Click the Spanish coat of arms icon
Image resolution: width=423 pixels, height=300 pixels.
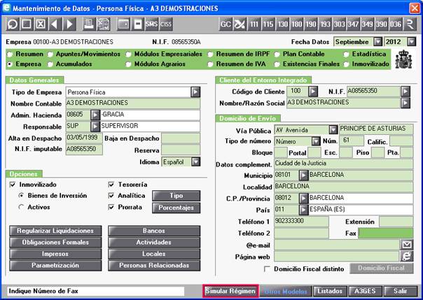[403, 59]
